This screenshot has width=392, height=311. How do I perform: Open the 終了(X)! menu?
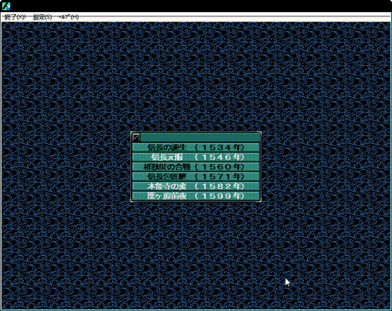pos(15,17)
